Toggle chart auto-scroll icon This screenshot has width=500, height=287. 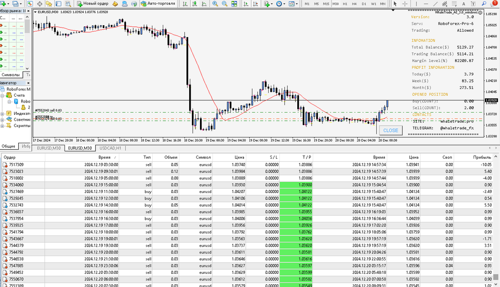[245, 4]
